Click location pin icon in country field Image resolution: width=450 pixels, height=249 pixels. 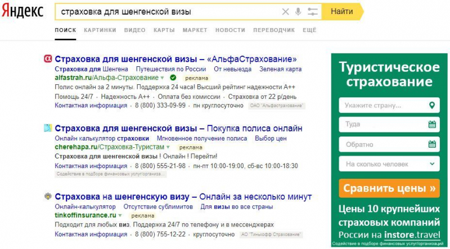[431, 105]
